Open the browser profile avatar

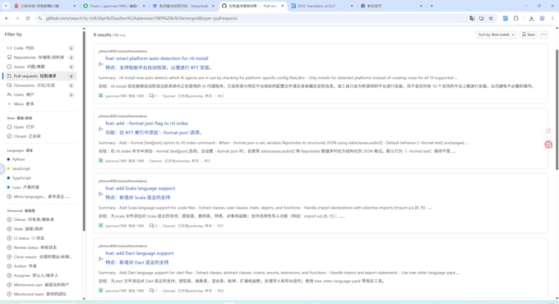tap(542, 18)
